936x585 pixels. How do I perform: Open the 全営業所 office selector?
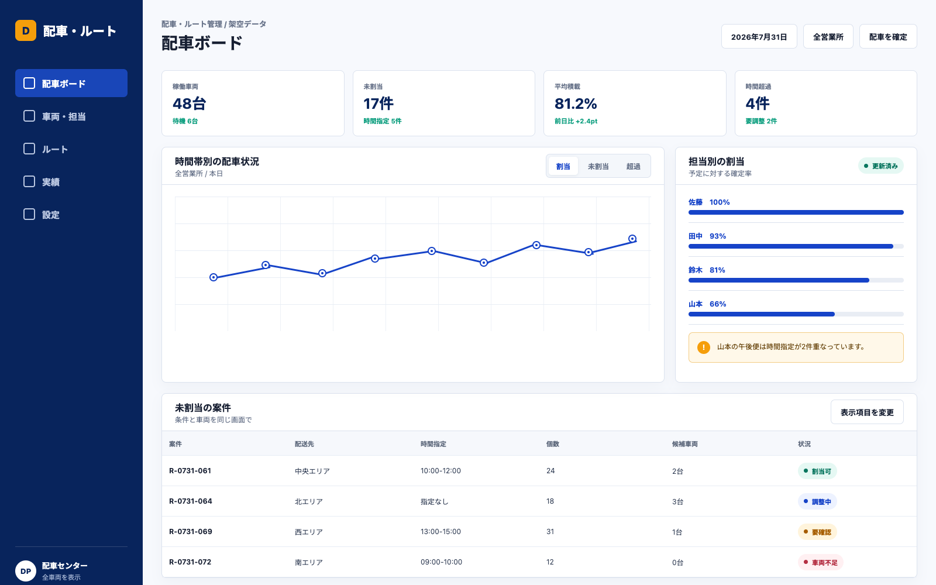click(x=828, y=36)
